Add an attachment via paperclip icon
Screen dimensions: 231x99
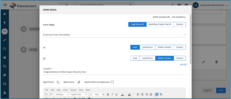(x=79, y=82)
